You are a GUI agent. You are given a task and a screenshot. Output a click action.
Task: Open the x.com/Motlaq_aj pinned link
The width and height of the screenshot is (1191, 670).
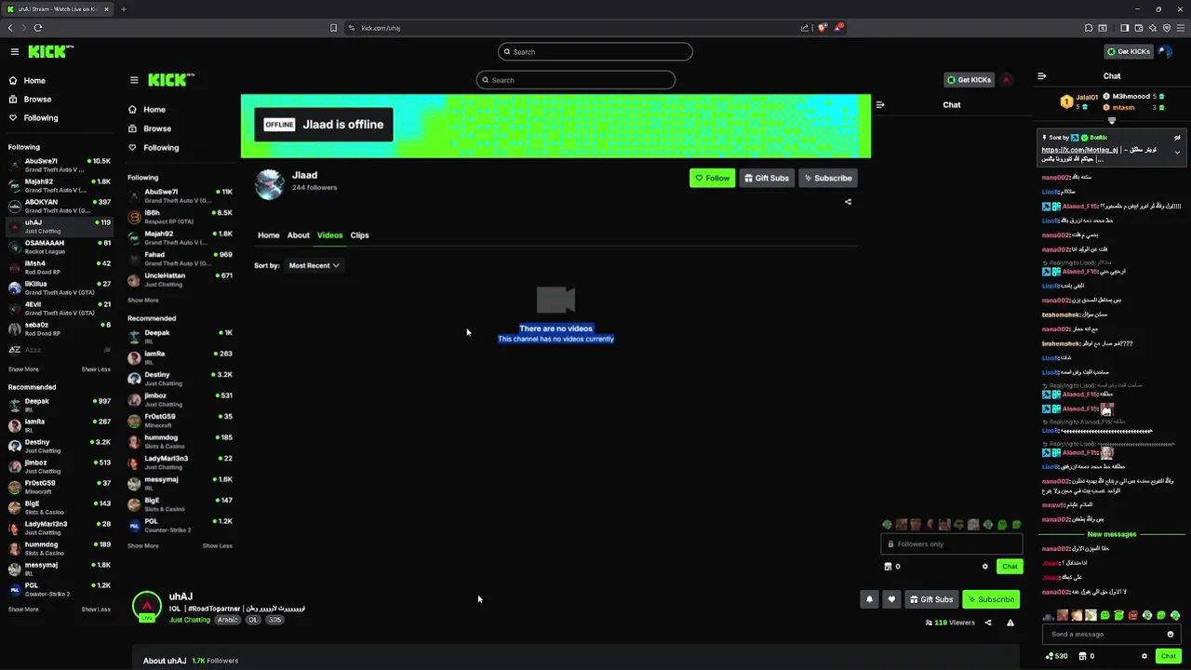point(1080,150)
